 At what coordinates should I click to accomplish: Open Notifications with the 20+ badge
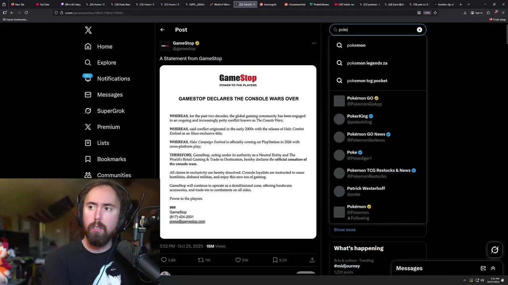[x=107, y=78]
